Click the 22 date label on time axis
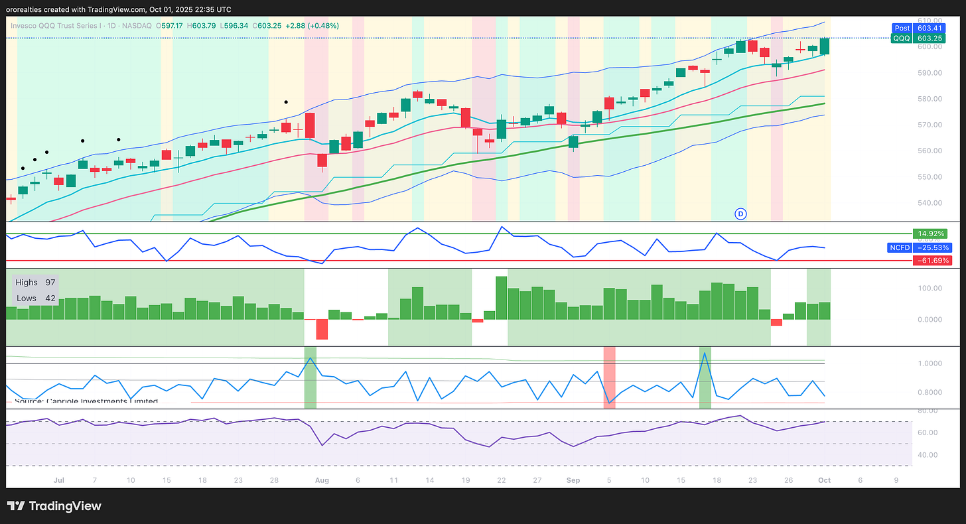This screenshot has width=966, height=524. 502,480
